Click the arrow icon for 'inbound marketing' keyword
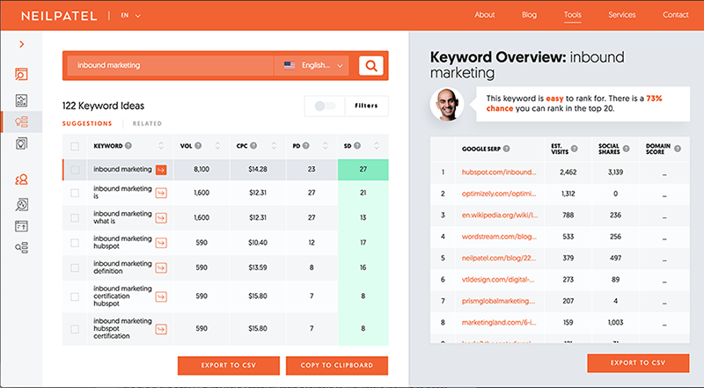Image resolution: width=704 pixels, height=388 pixels. click(161, 170)
